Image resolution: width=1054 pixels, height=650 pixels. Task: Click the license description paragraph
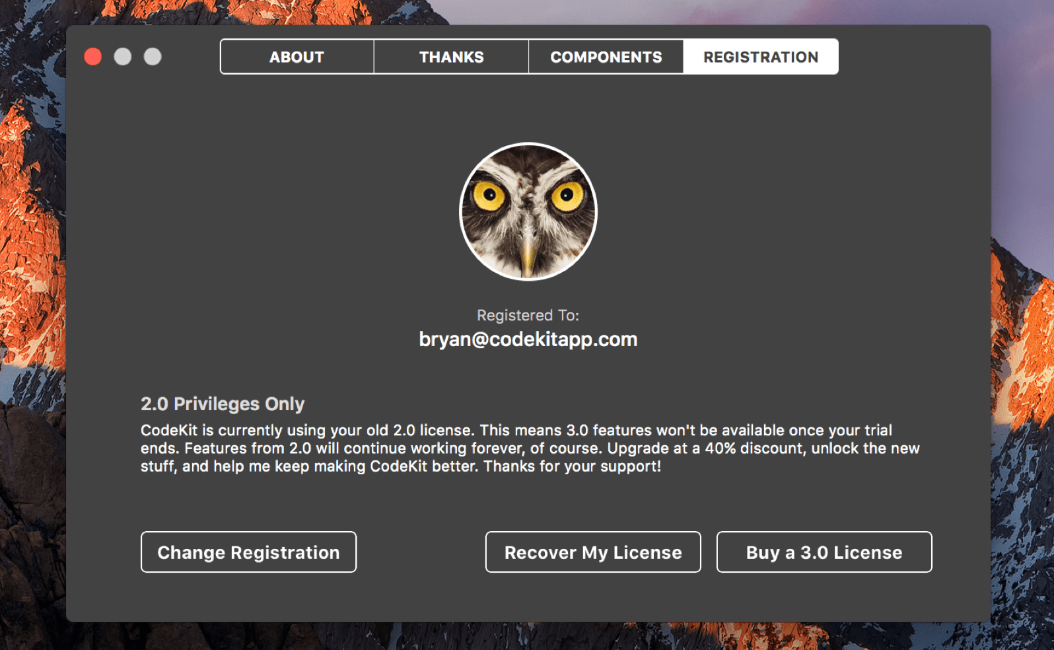[x=530, y=449]
